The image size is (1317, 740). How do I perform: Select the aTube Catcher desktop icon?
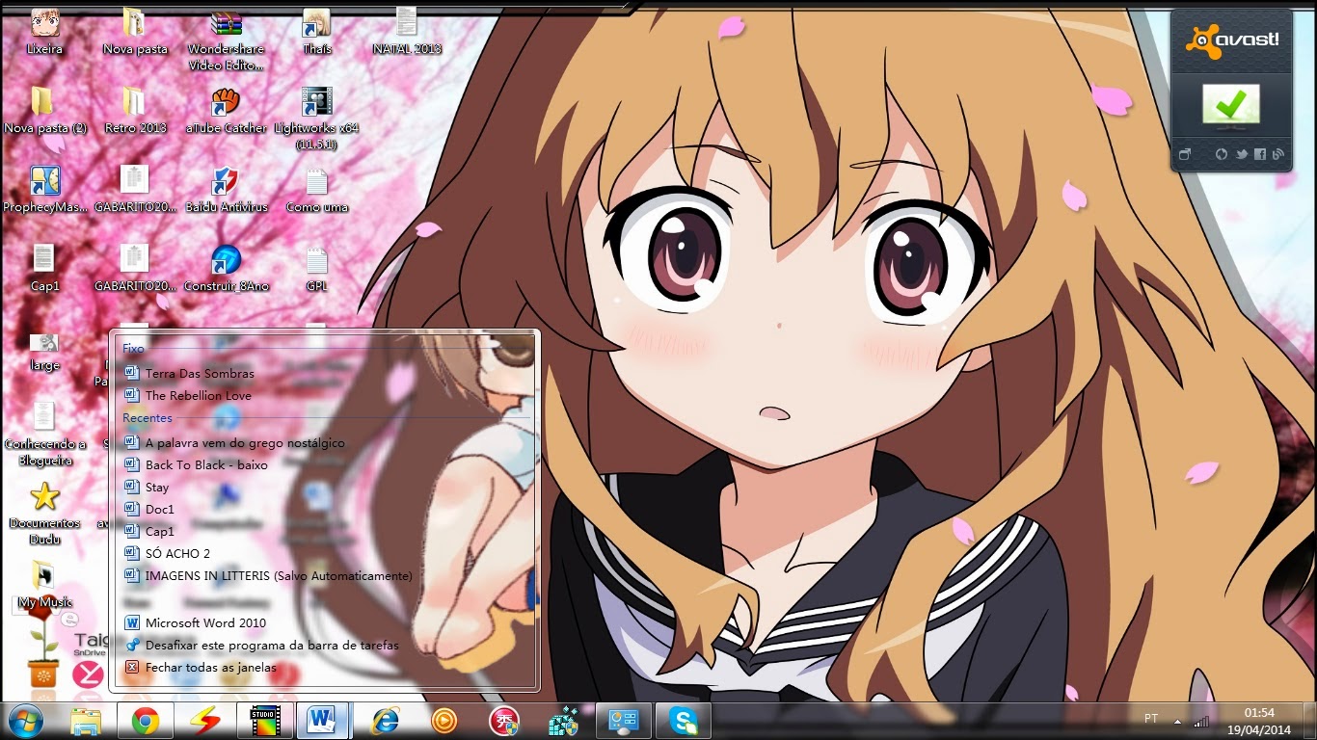tap(226, 110)
